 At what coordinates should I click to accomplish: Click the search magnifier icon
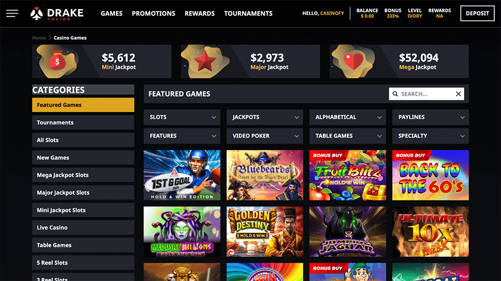coord(395,94)
